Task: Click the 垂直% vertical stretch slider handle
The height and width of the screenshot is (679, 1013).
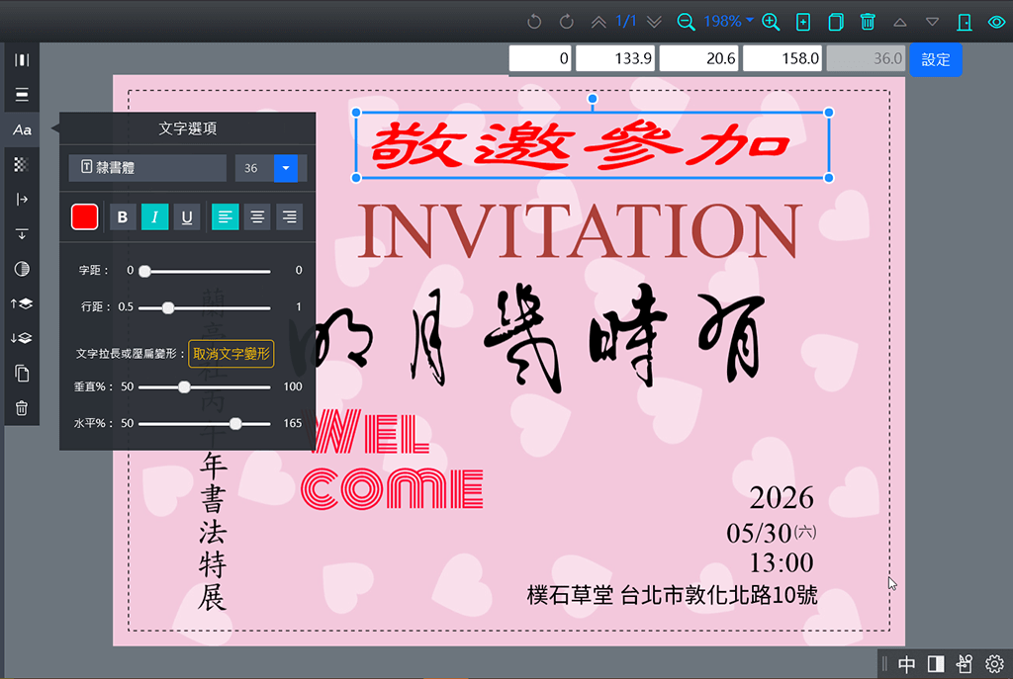Action: (184, 387)
